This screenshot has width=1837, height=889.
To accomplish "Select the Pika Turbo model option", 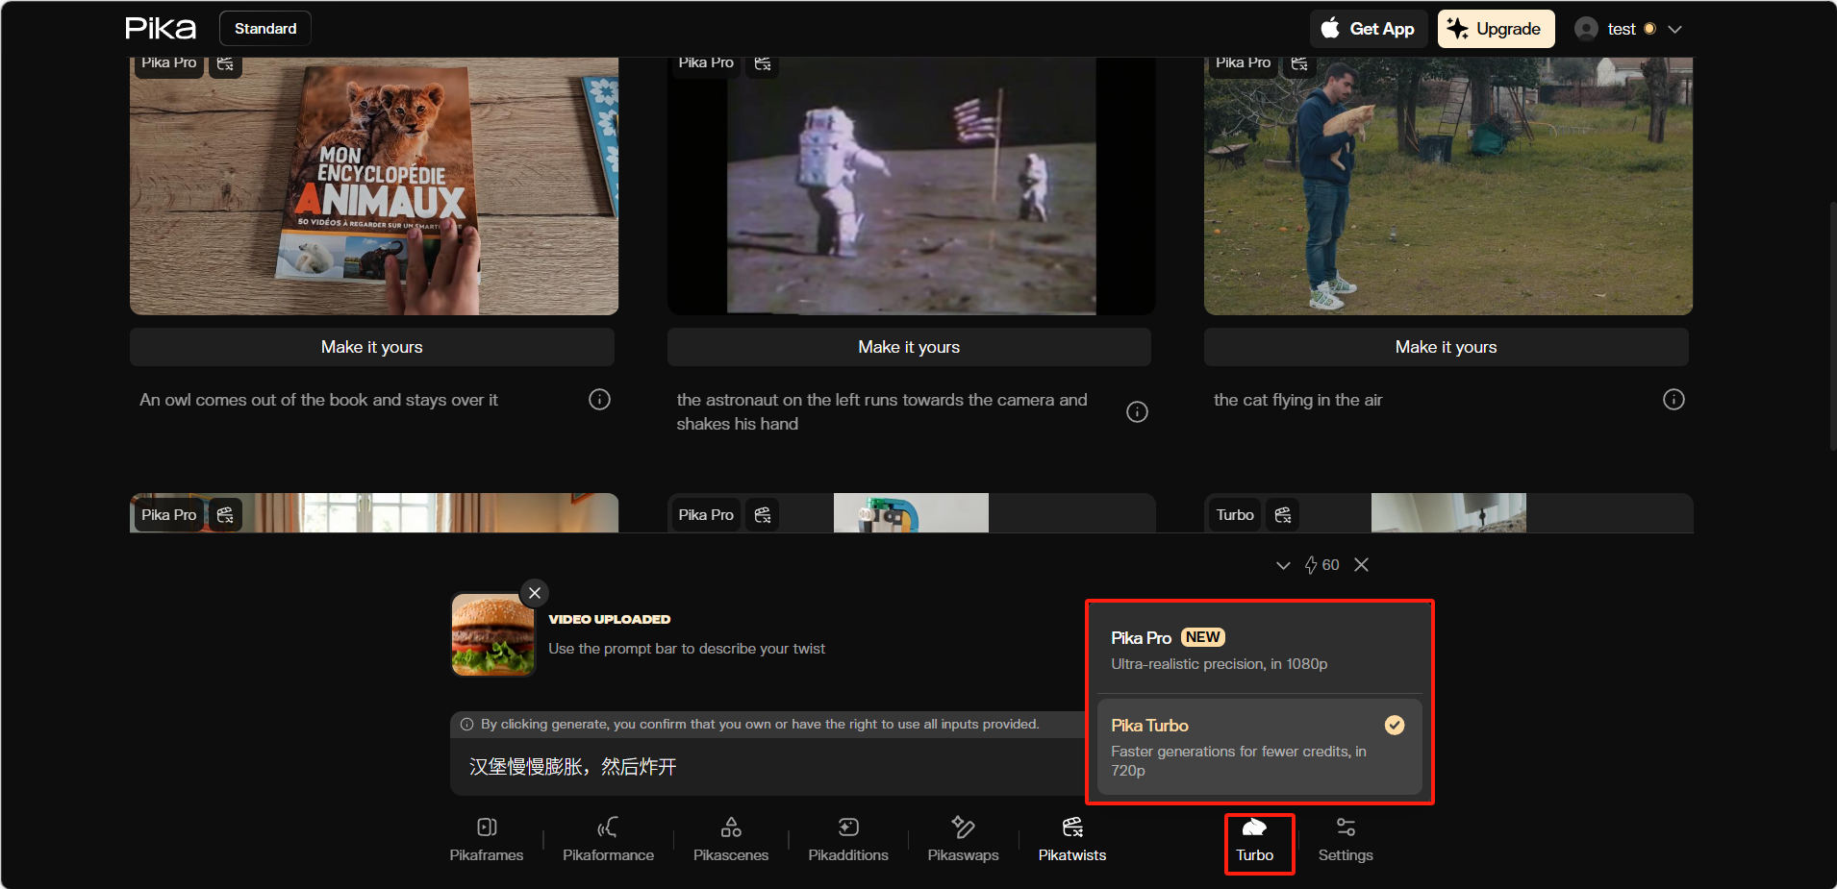I will [x=1259, y=747].
